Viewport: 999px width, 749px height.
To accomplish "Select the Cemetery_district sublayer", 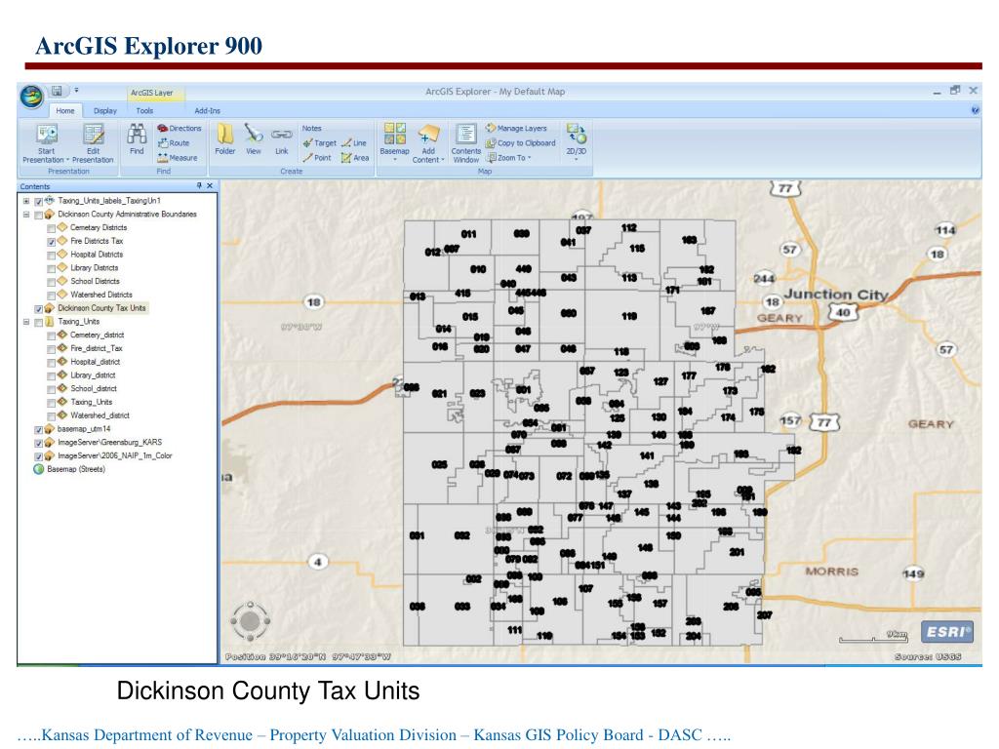I will pos(97,335).
